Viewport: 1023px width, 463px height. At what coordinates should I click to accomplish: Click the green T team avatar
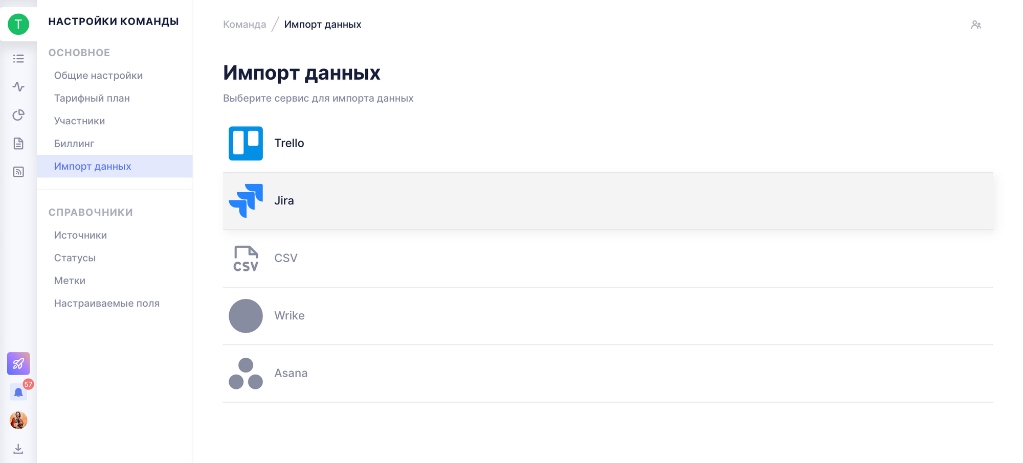coord(18,24)
